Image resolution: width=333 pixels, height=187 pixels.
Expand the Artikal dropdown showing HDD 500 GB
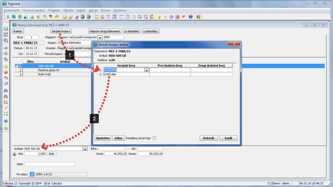click(85, 149)
